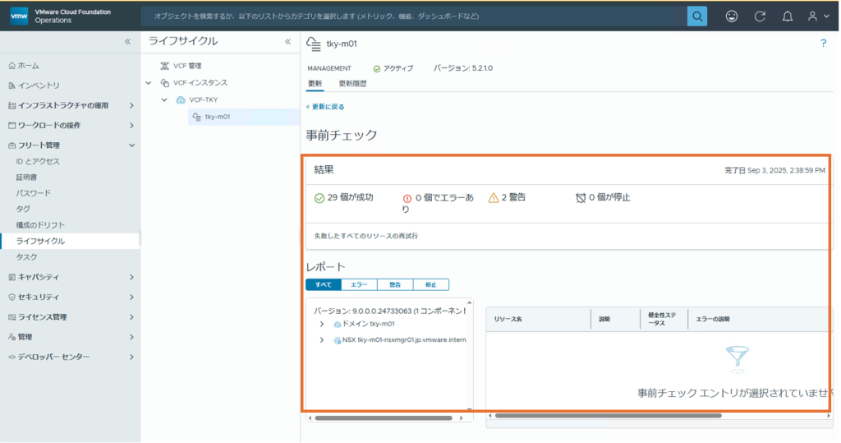Click the ホーム house icon
Image resolution: width=841 pixels, height=443 pixels.
(x=11, y=66)
